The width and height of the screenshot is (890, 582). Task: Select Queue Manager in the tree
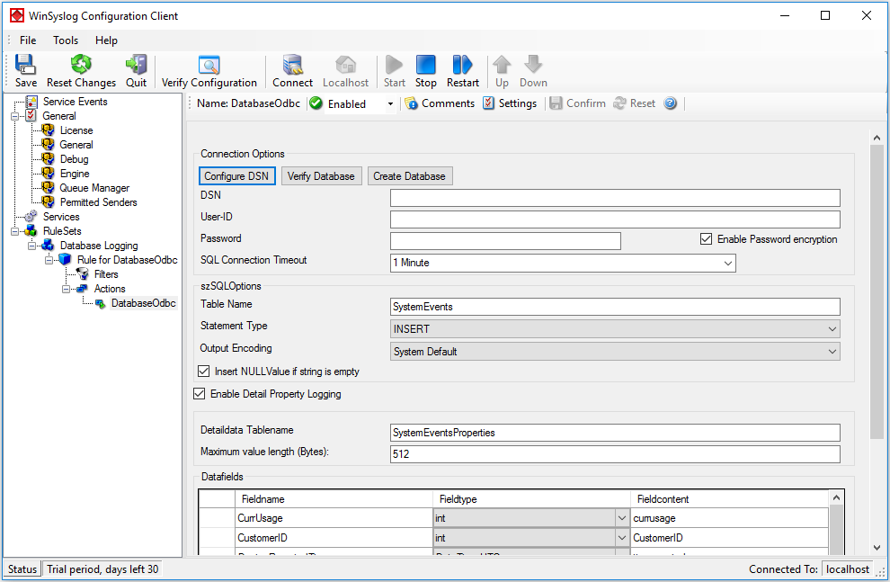(94, 188)
